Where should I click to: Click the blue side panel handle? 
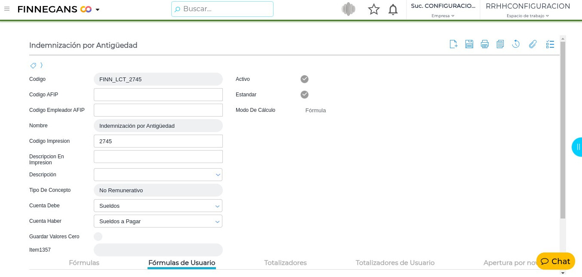coord(577,147)
